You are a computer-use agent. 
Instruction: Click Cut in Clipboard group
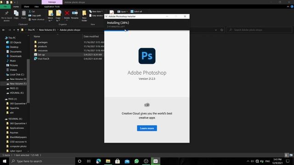coord(32,11)
